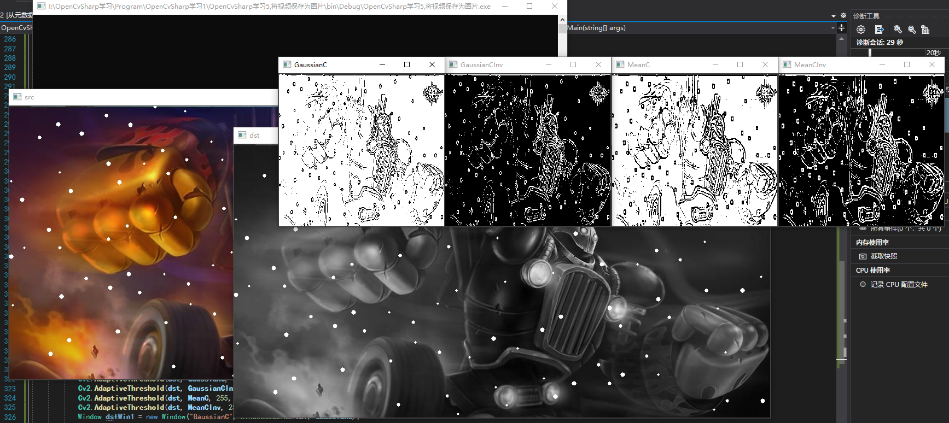Click the color src image
Screen dimensions: 949x423
(121, 242)
